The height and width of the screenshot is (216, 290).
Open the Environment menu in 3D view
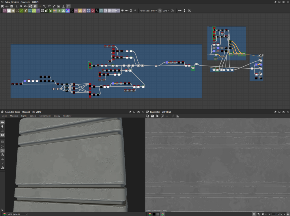tap(45, 116)
